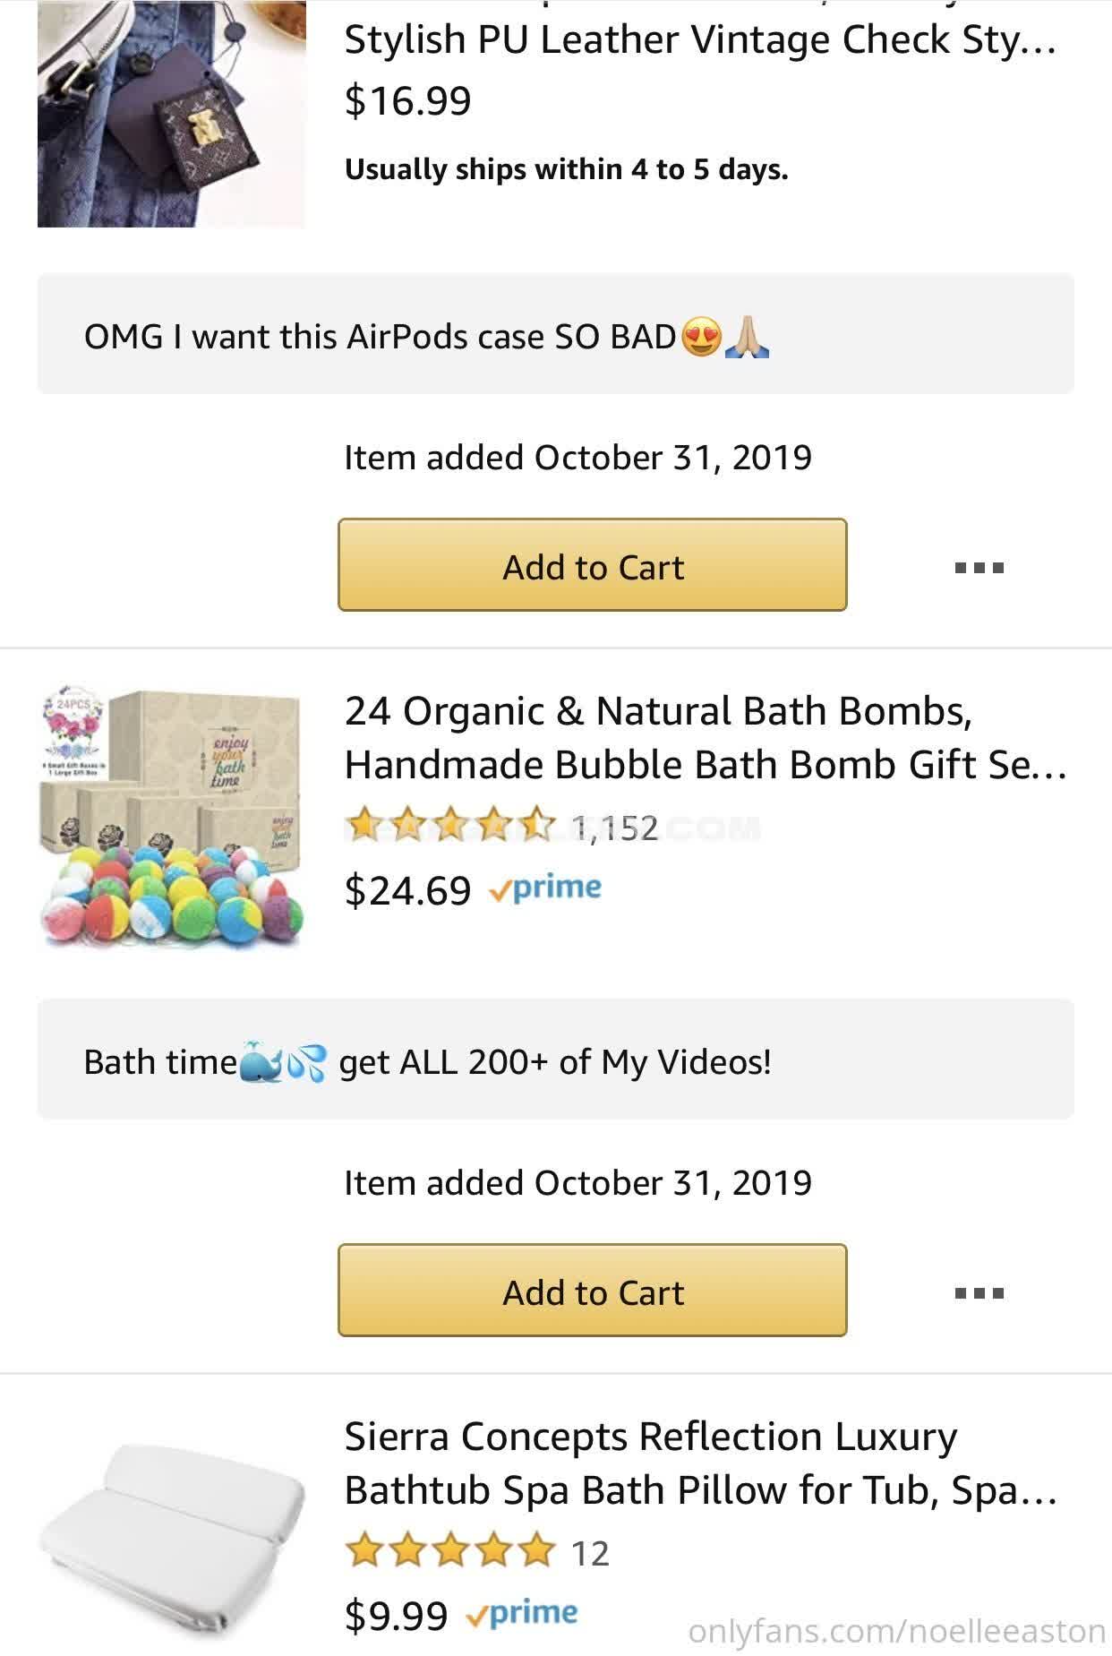Open the bath bombs product image

(x=171, y=818)
